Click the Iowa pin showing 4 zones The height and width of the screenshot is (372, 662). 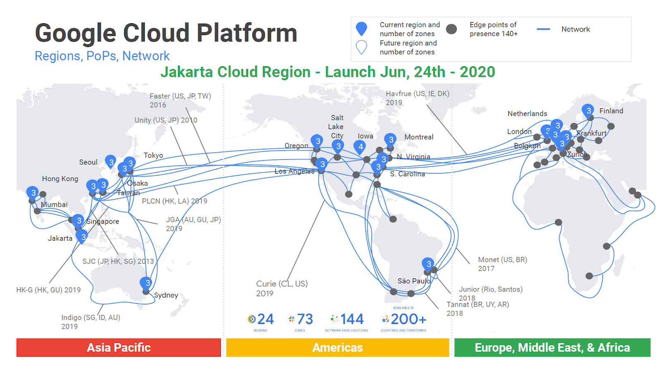point(360,147)
